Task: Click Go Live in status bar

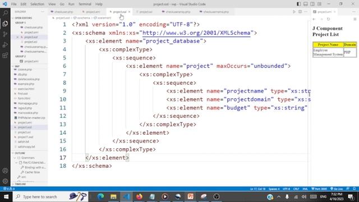Action: (337, 189)
